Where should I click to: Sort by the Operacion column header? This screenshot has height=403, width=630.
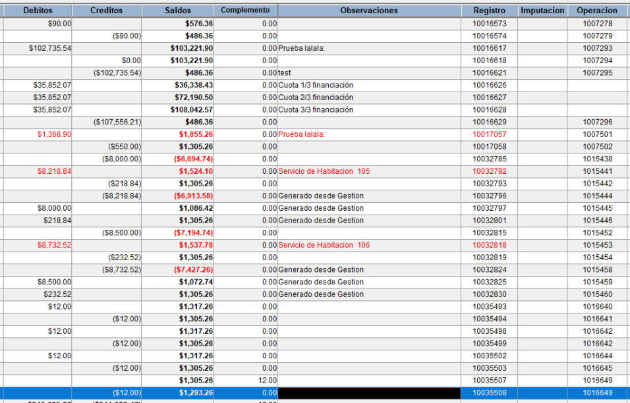coord(597,11)
